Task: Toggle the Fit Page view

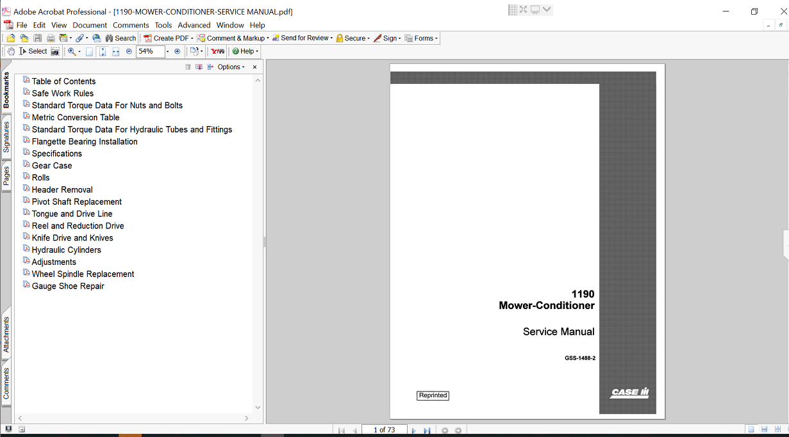Action: pyautogui.click(x=103, y=51)
